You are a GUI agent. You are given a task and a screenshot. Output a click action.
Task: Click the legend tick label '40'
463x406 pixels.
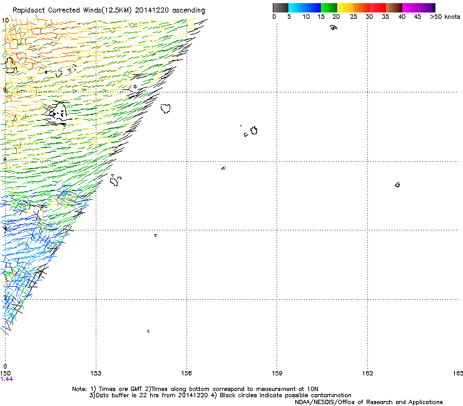[x=402, y=17]
